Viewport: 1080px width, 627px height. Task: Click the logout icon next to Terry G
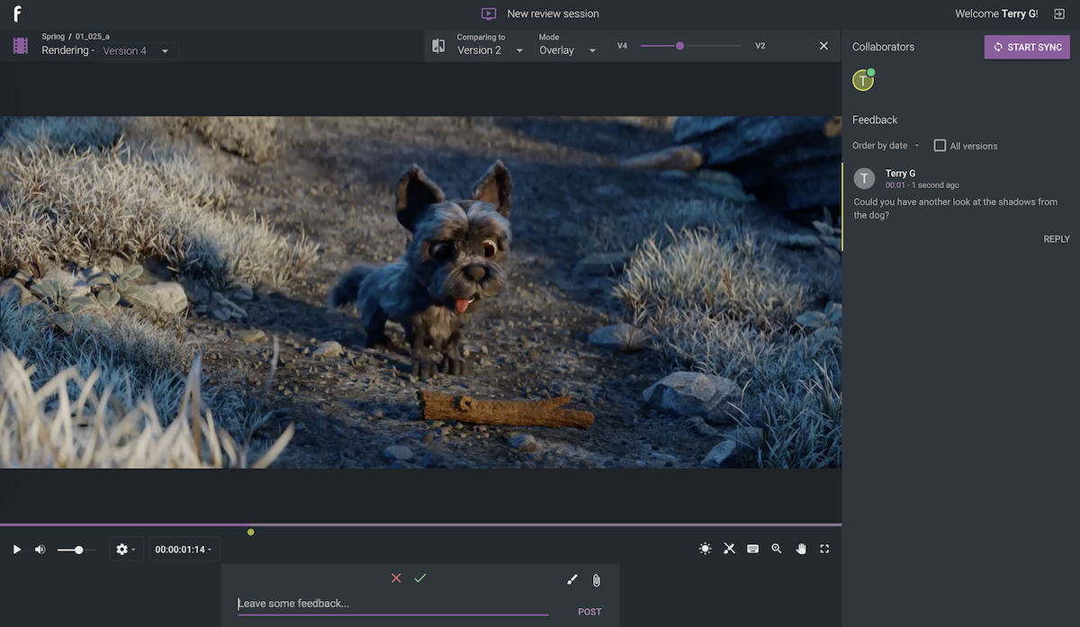pos(1059,13)
